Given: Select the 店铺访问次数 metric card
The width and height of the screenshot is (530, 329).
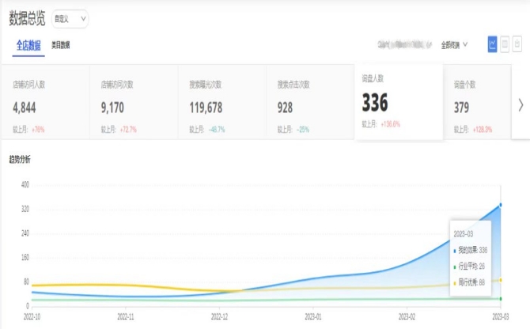Looking at the screenshot, I should tap(134, 104).
